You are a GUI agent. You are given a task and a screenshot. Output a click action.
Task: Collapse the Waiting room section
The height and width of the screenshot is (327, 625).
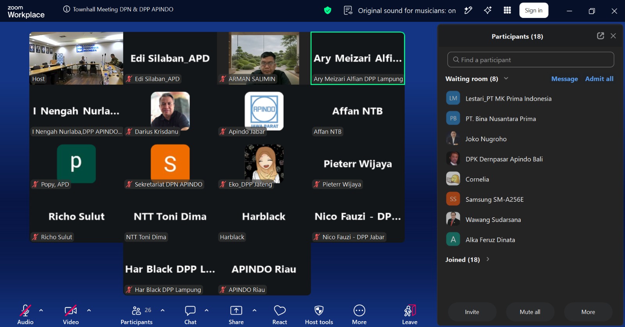[x=506, y=78]
